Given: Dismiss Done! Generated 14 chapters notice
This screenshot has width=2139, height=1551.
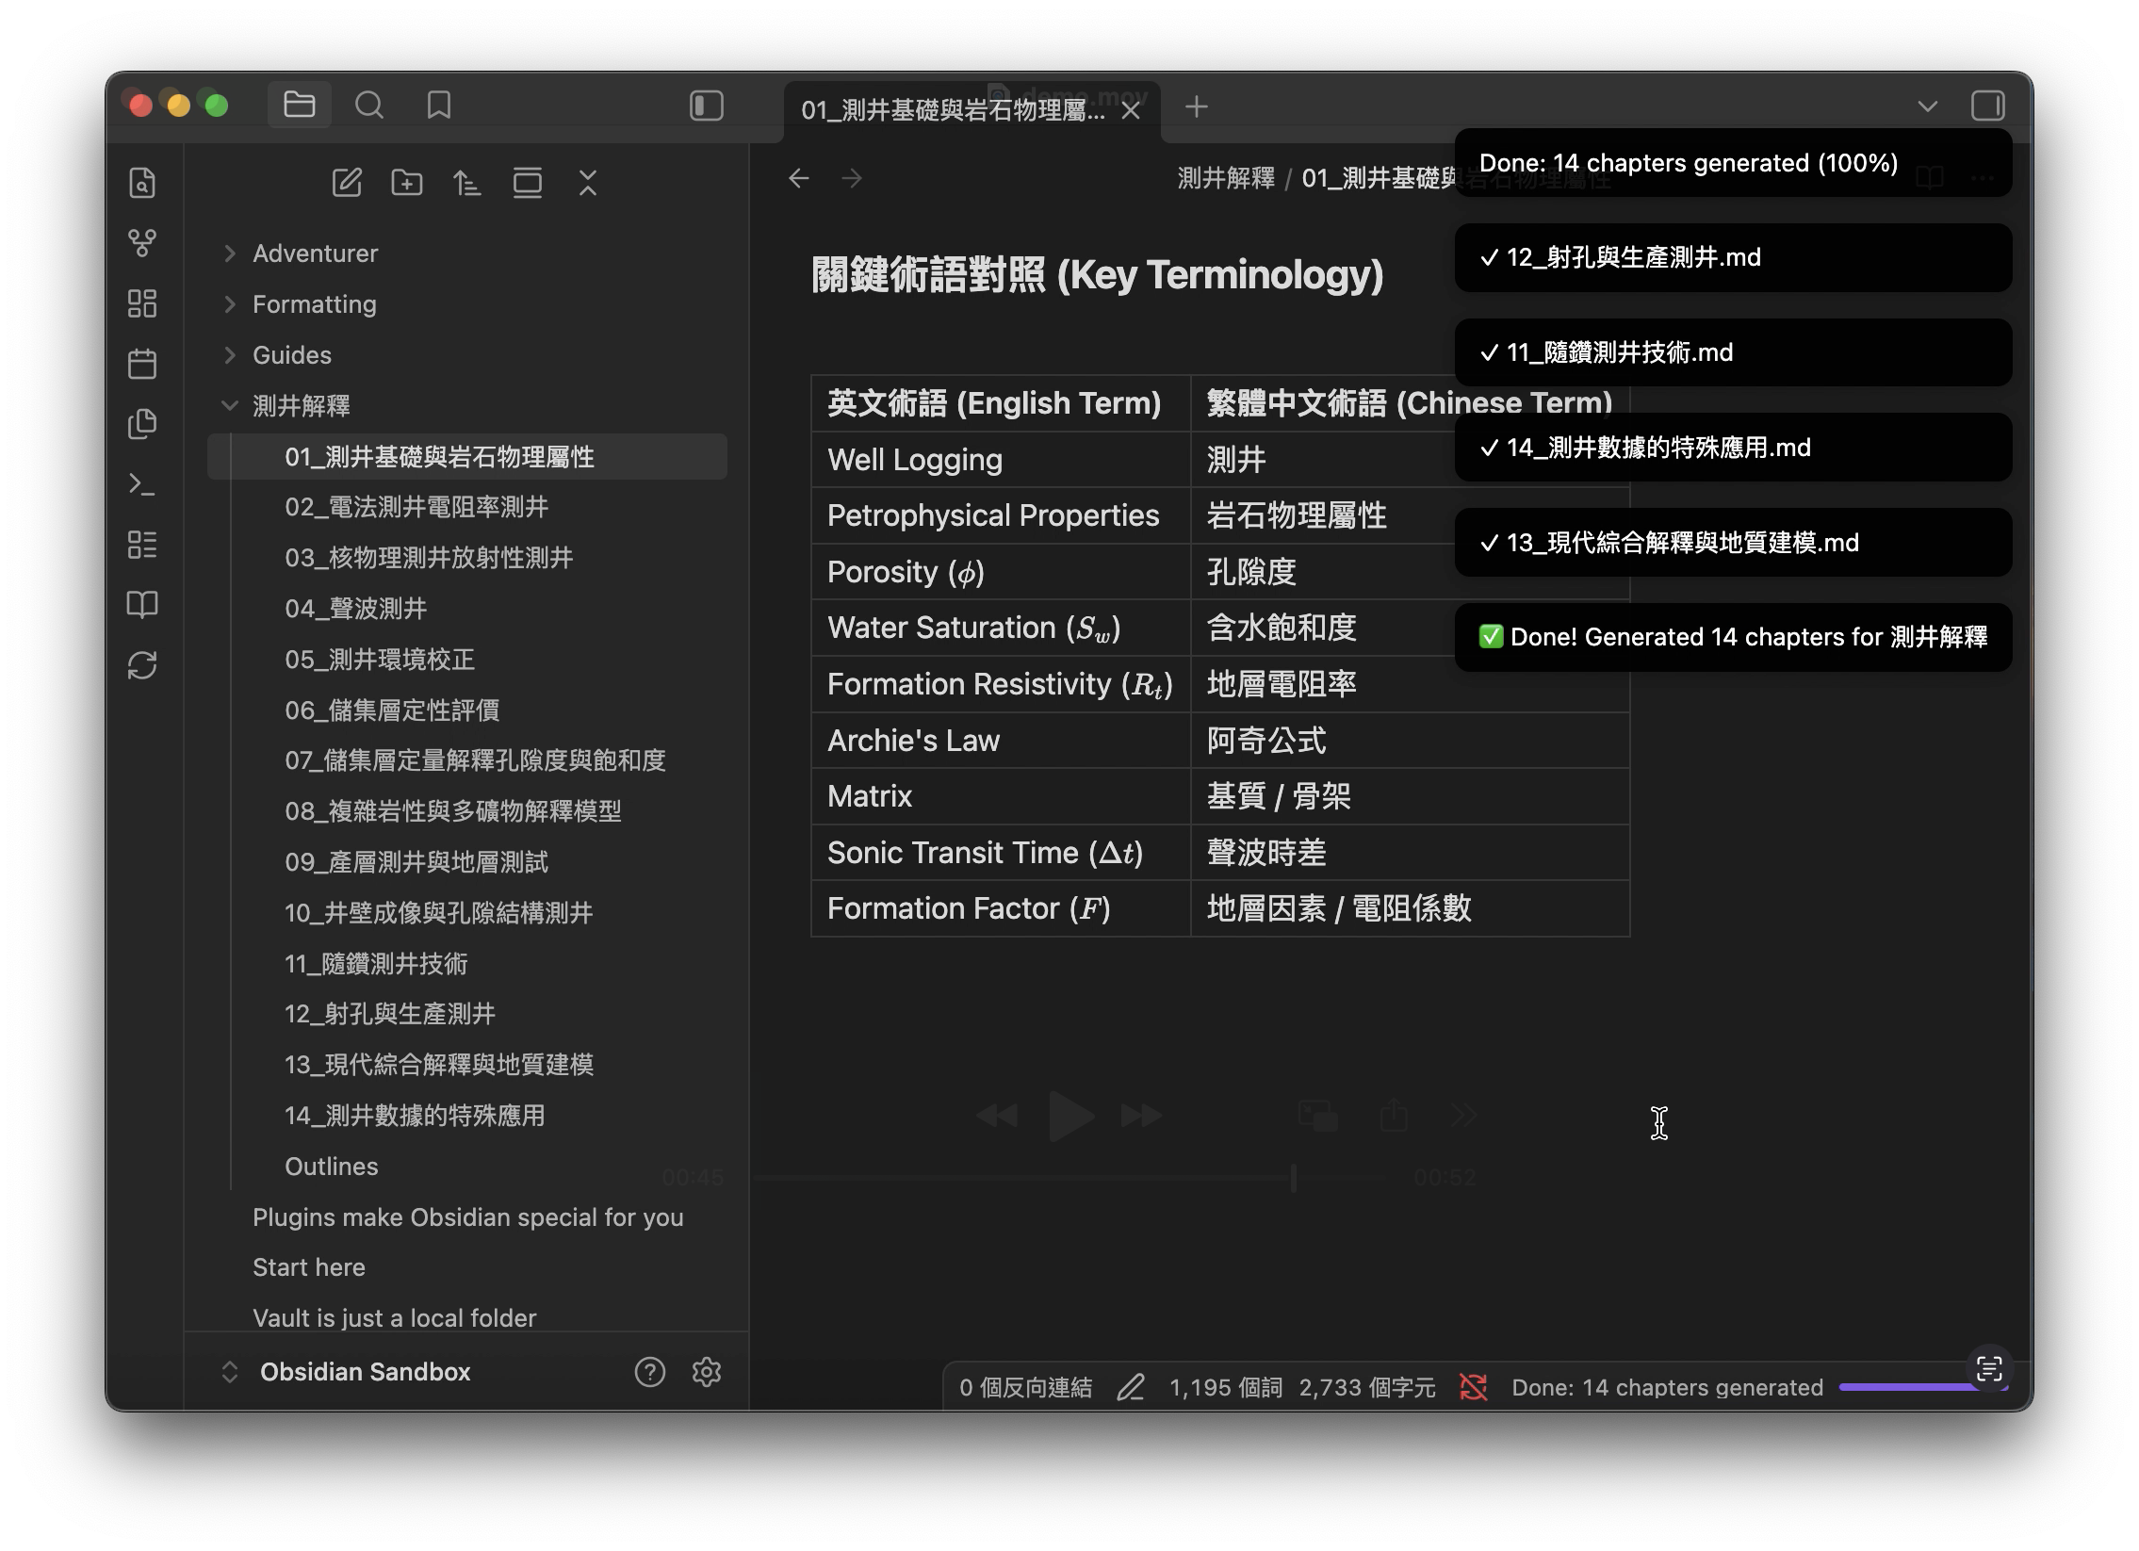Looking at the screenshot, I should tap(1733, 638).
